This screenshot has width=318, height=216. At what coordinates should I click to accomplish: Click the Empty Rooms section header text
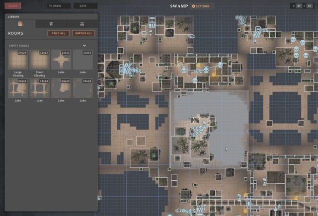coord(19,46)
